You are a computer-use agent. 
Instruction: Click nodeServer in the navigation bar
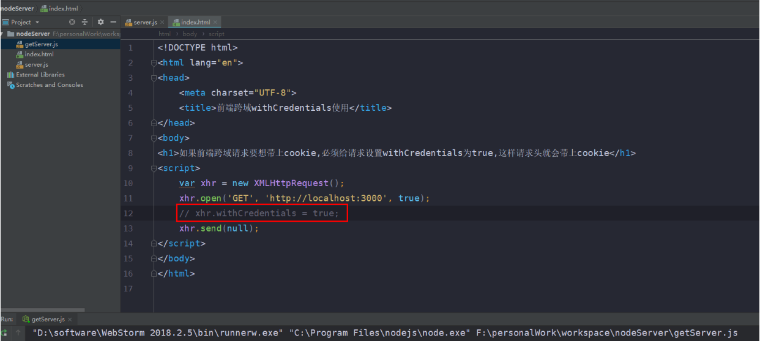[x=17, y=9]
